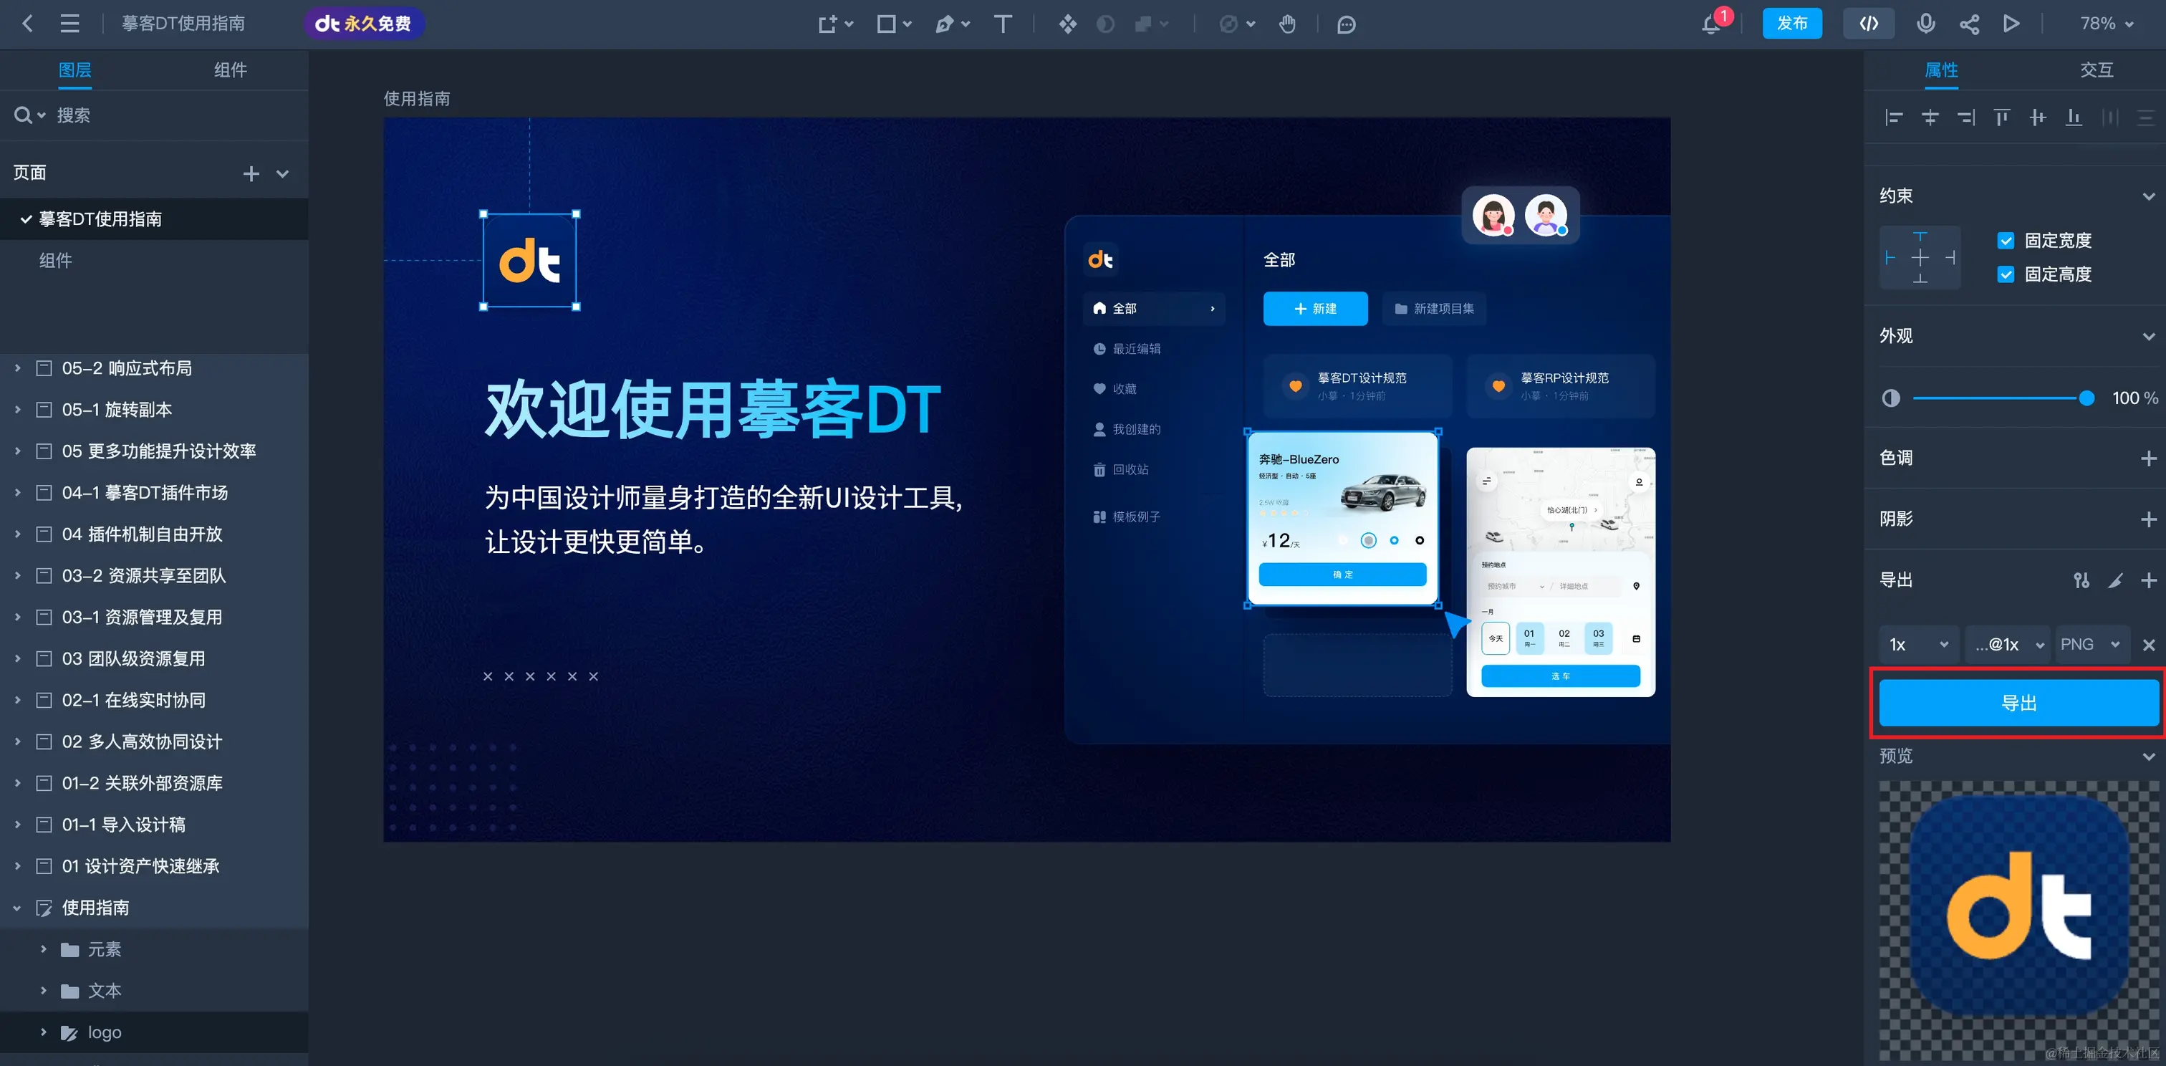This screenshot has width=2166, height=1066.
Task: Open the comment tool
Action: 1346,24
